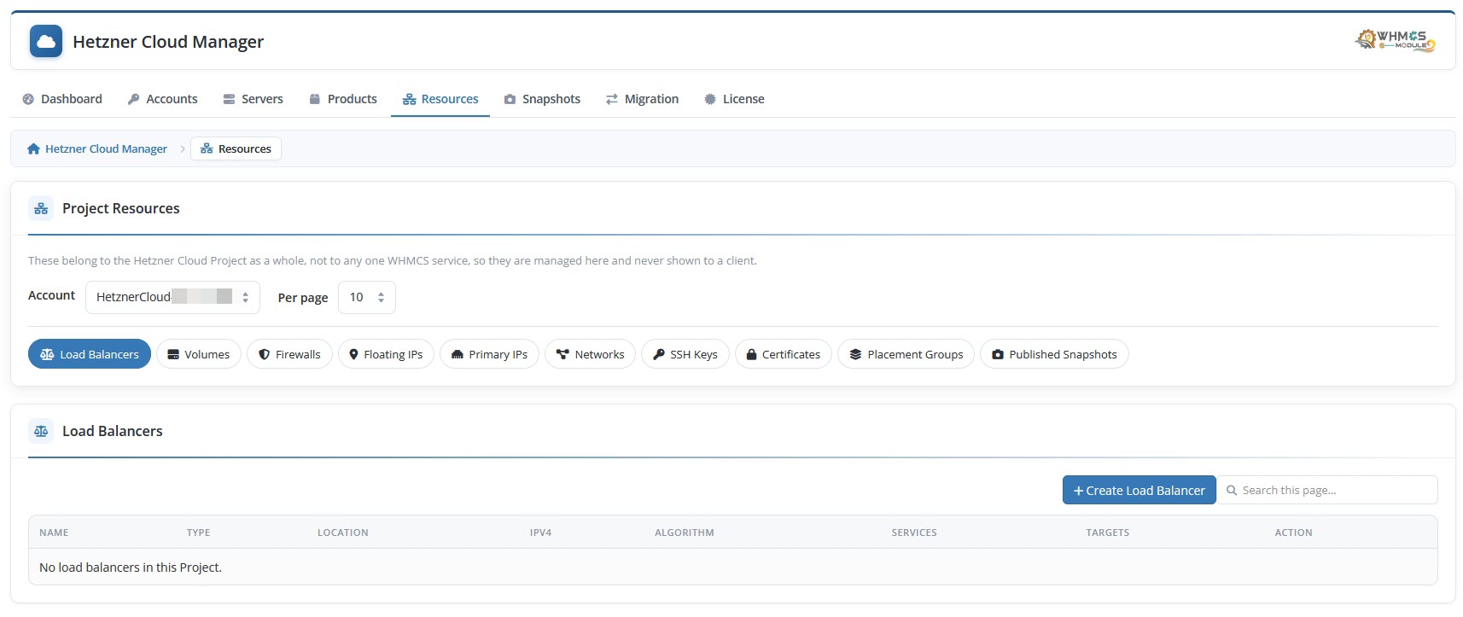Screen dimensions: 1463x617
Task: Open the Snapshots tab
Action: coord(542,99)
